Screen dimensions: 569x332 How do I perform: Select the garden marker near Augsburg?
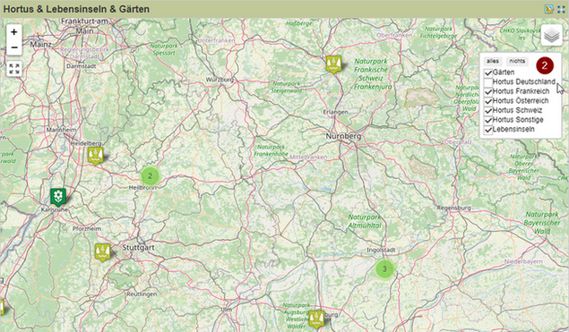(316, 319)
